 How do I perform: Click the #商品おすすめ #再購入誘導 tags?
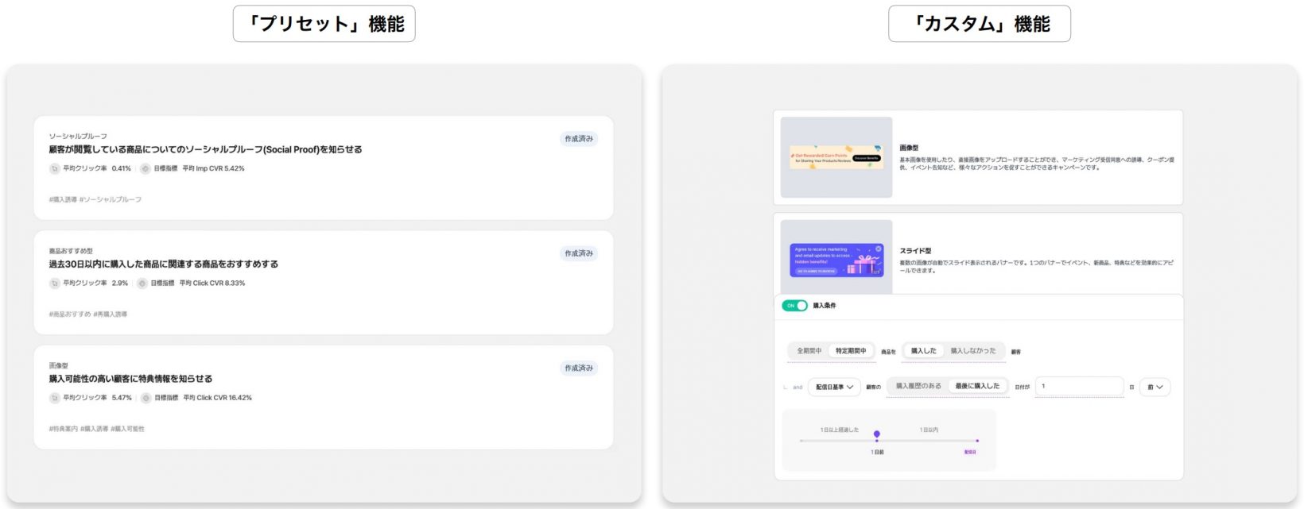click(x=88, y=314)
